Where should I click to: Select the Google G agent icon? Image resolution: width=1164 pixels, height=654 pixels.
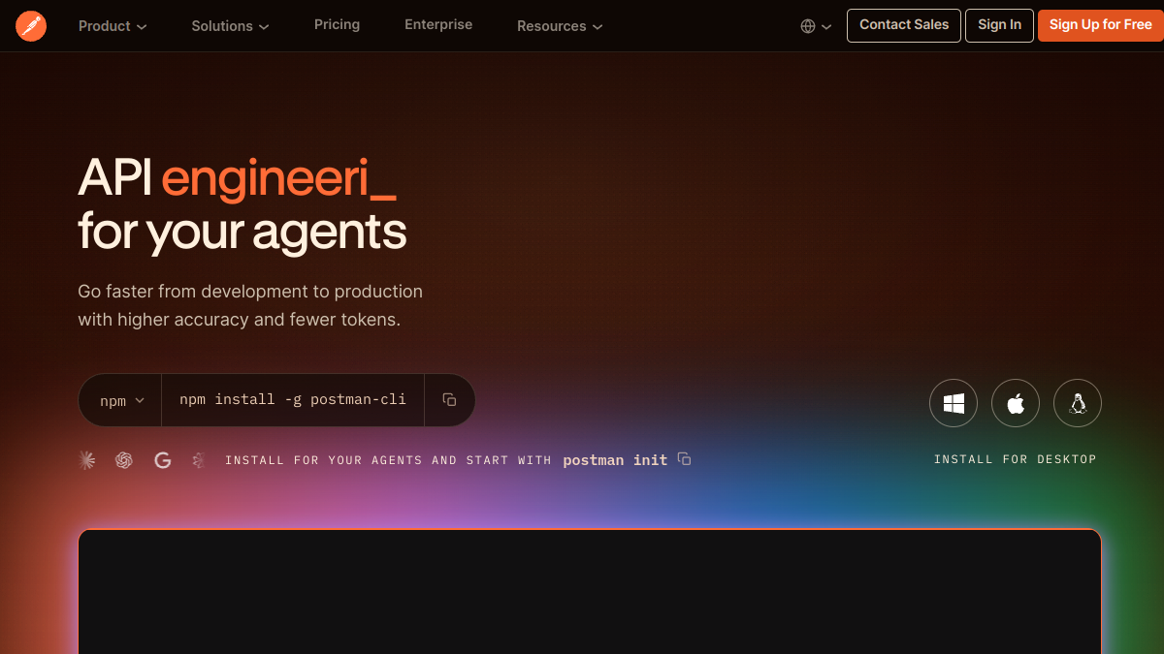click(x=163, y=460)
